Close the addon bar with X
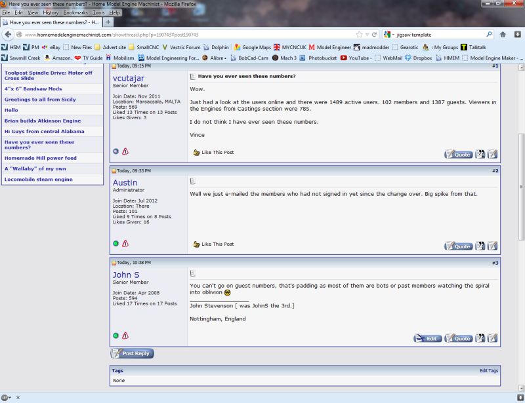Viewport: 525px width, 403px height. (x=18, y=398)
